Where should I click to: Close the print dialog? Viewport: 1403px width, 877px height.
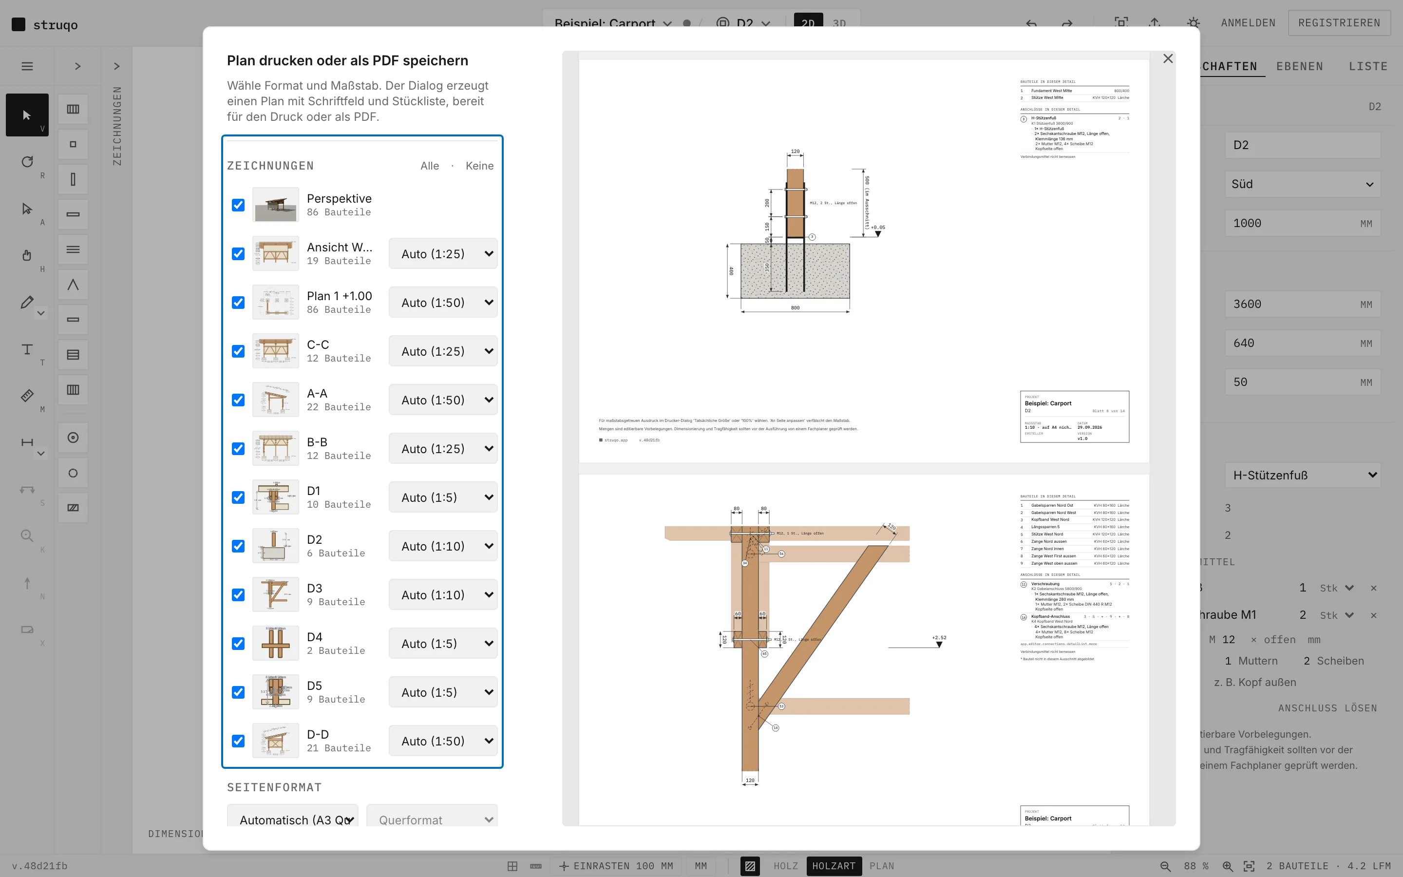coord(1168,58)
